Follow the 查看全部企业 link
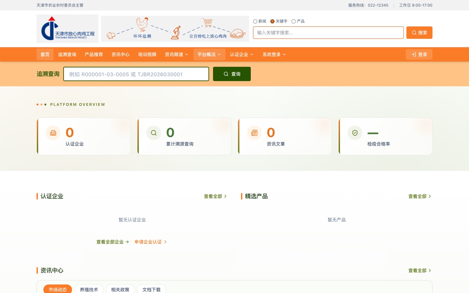This screenshot has height=293, width=469. [x=113, y=242]
